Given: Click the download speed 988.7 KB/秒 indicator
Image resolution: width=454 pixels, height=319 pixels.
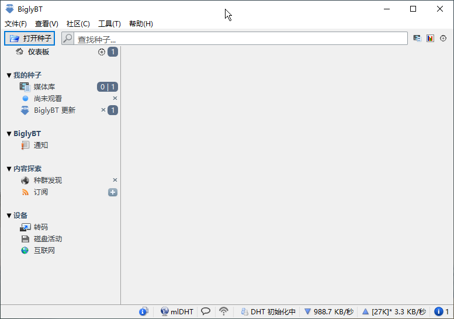Looking at the screenshot, I should pyautogui.click(x=329, y=311).
